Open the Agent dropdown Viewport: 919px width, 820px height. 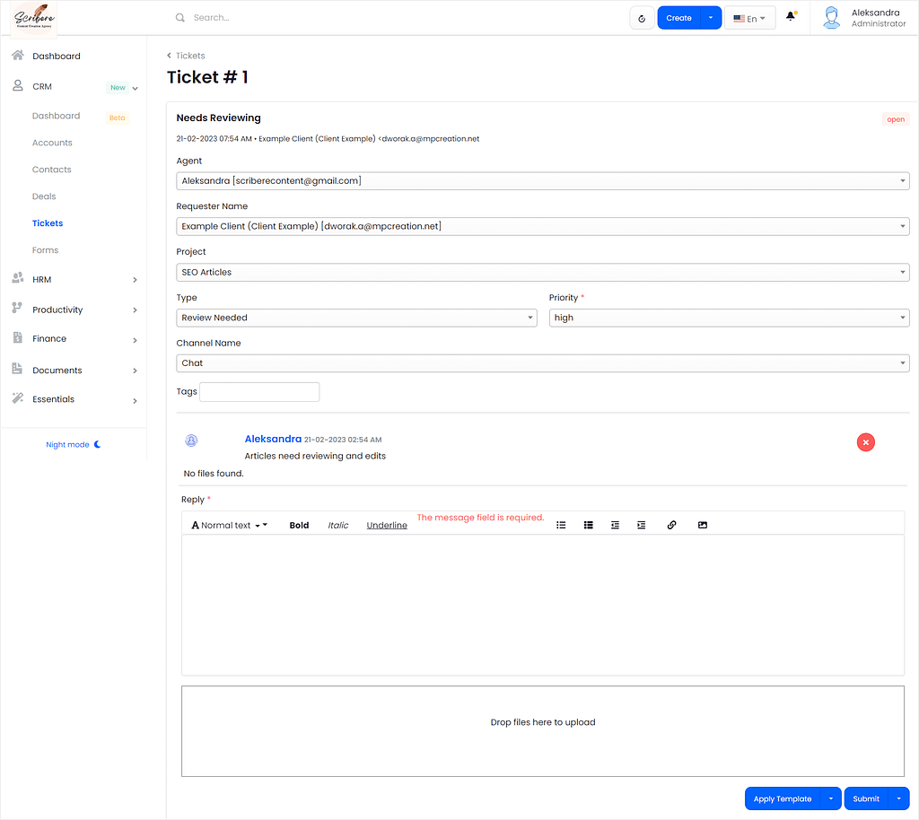click(x=543, y=181)
